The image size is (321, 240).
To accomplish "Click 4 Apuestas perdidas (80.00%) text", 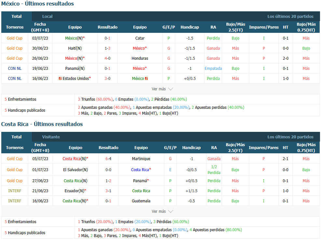I will pos(216,230).
